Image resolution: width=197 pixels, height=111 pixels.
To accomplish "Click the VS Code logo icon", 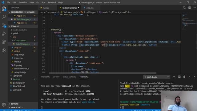I will (x=3, y=2).
